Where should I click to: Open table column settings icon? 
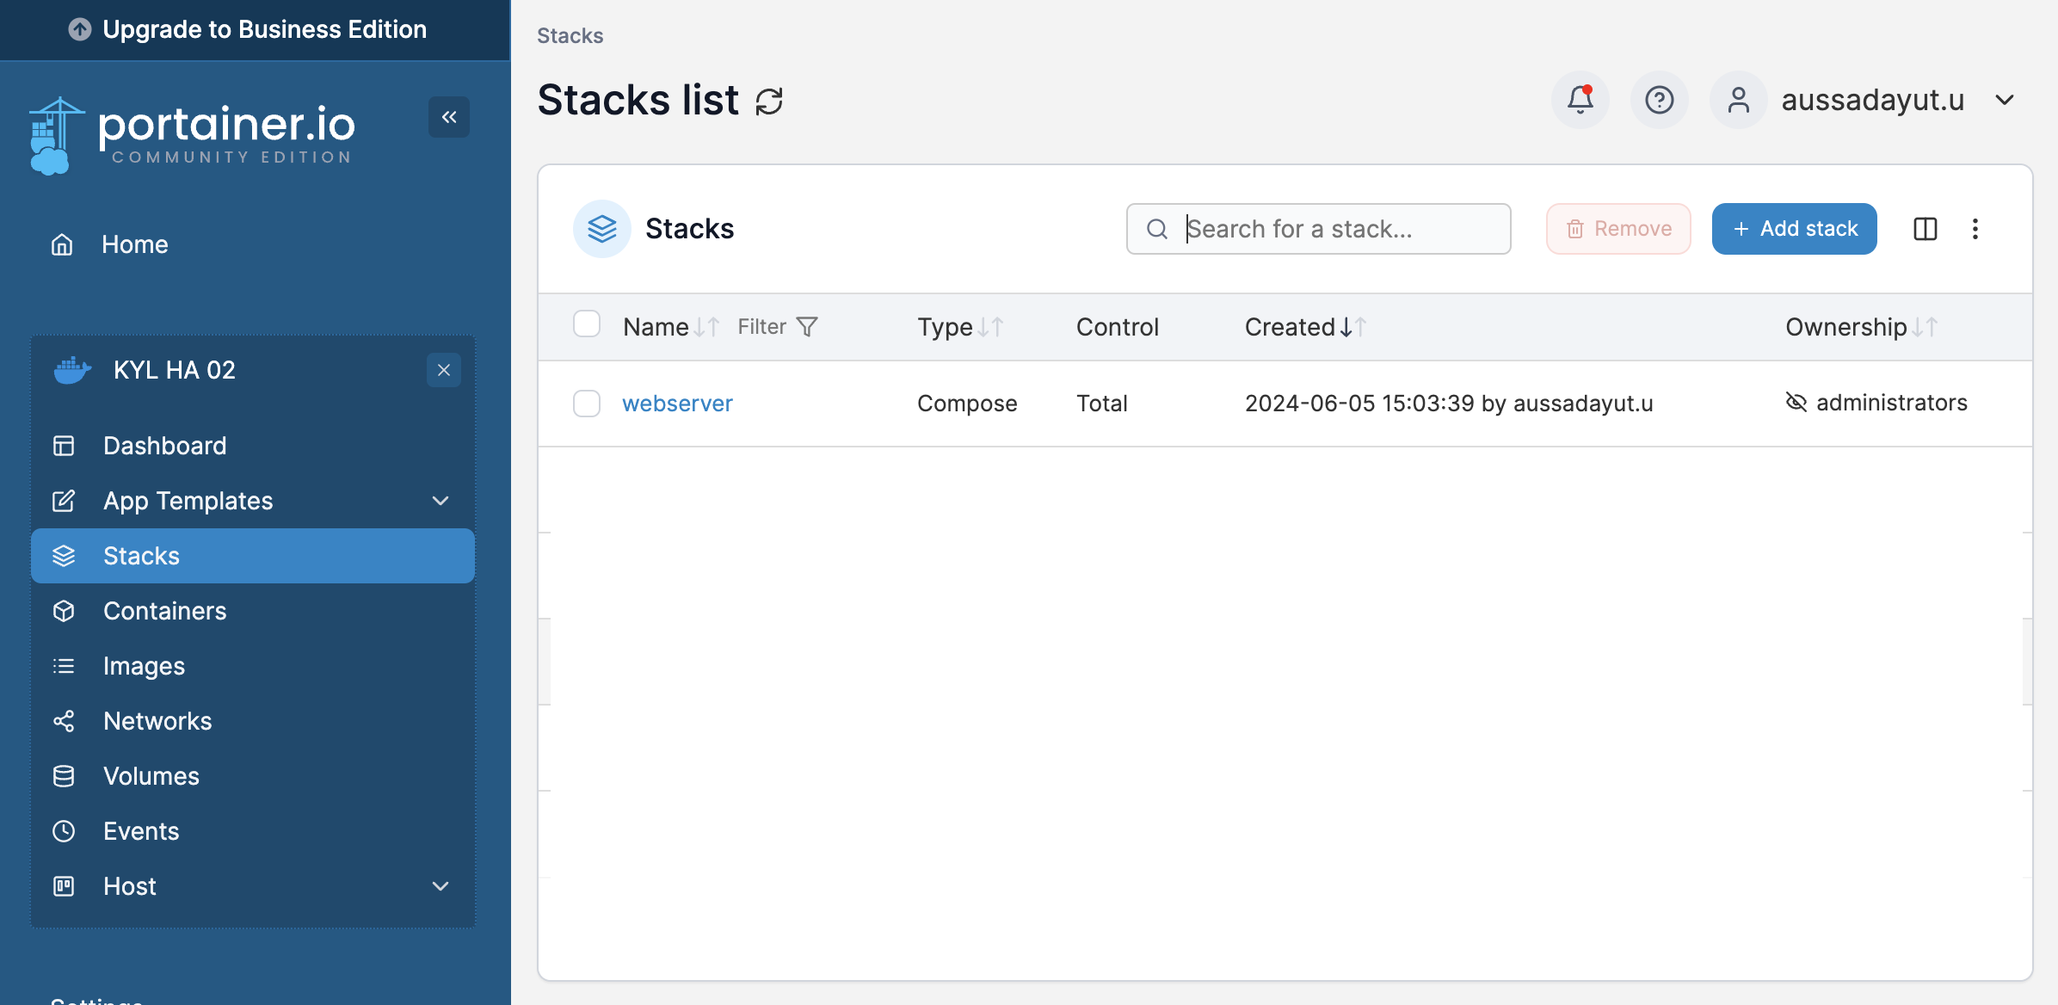point(1925,229)
